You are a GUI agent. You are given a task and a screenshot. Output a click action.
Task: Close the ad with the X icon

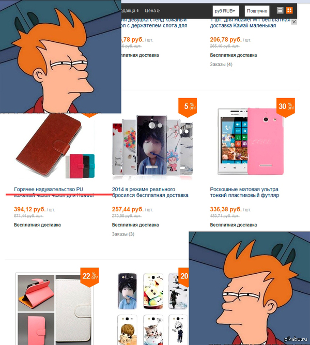294,22
